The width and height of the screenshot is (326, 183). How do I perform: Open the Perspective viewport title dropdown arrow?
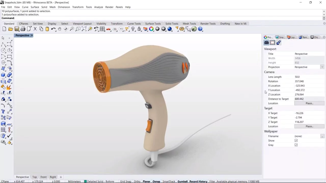[32, 35]
